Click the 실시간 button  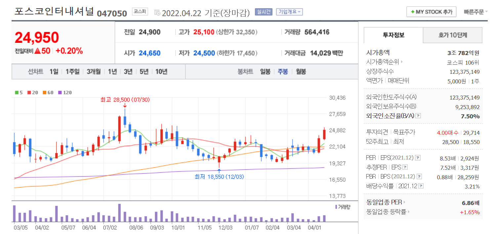263,12
